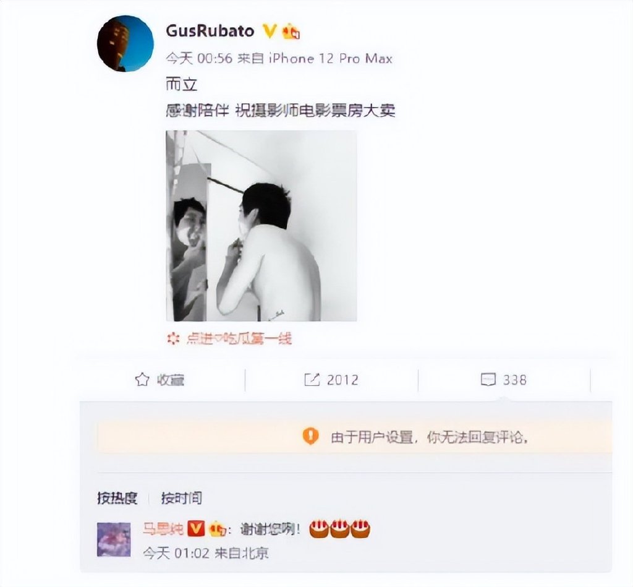This screenshot has width=633, height=587.
Task: Open the commenter 马思纯 avatar
Action: click(114, 539)
